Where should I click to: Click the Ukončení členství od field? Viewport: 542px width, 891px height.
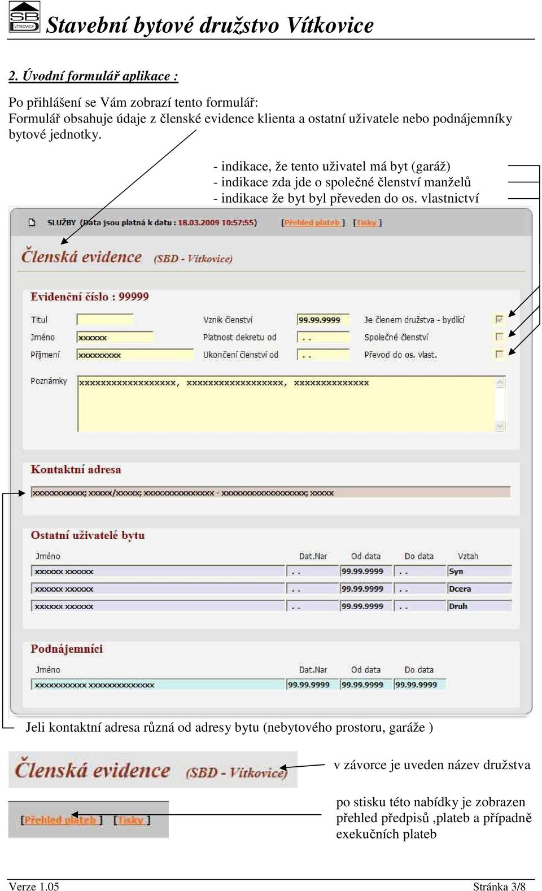(x=324, y=355)
